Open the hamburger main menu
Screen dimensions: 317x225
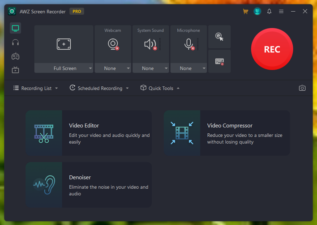tap(281, 12)
